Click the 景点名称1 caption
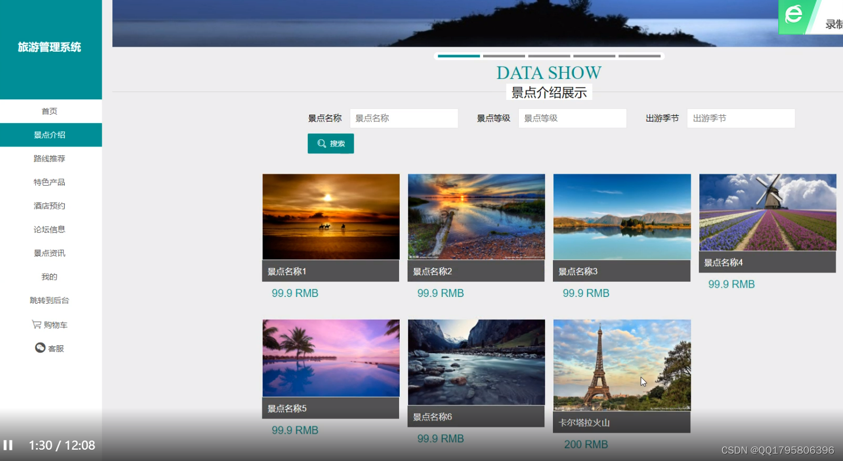This screenshot has height=461, width=843. coord(331,271)
